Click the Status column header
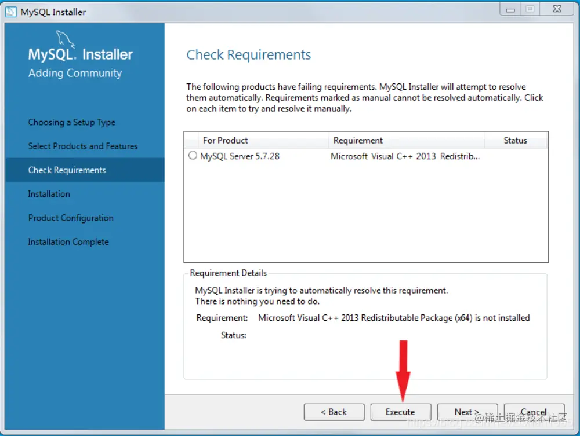 (x=515, y=140)
